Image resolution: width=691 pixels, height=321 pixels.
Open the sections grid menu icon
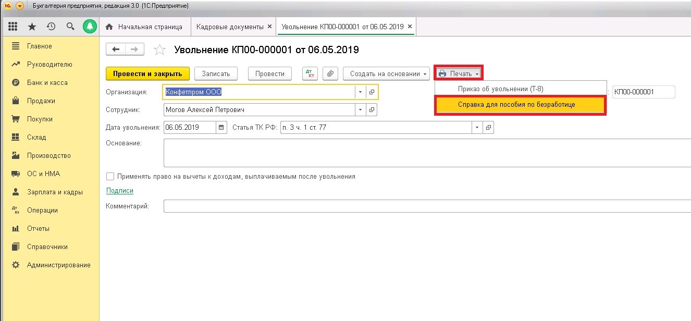point(13,26)
